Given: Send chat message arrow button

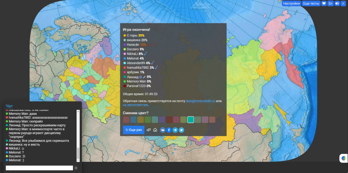Looking at the screenshot, I should click(x=76, y=168).
